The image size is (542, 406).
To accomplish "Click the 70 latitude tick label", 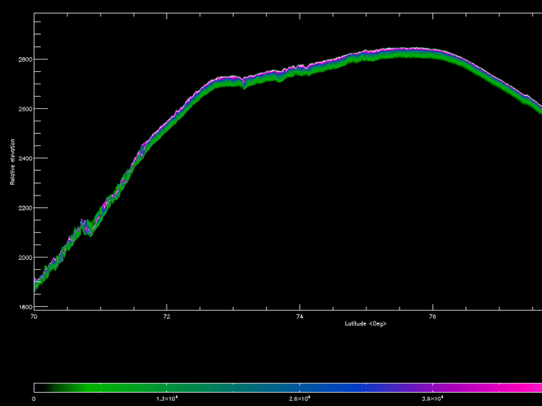I will pos(33,316).
